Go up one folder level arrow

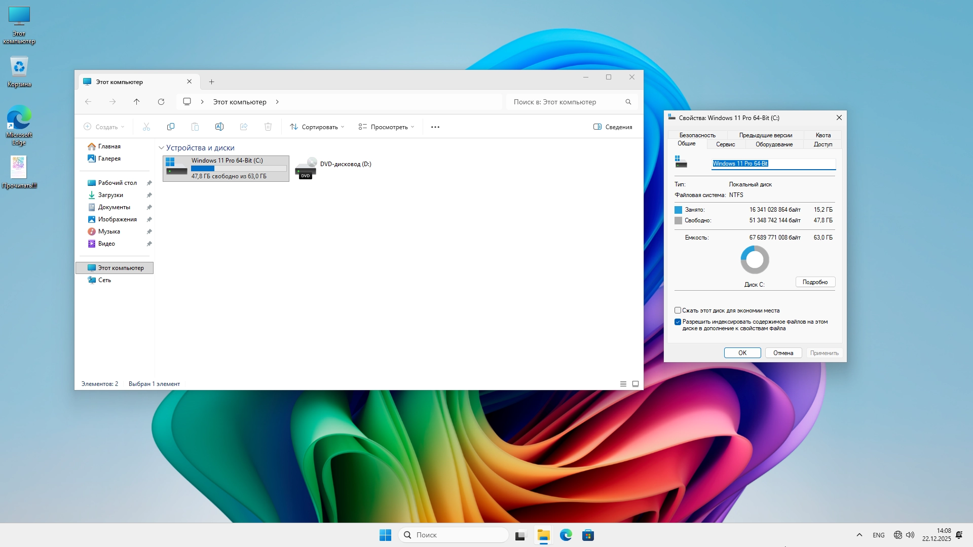tap(137, 102)
